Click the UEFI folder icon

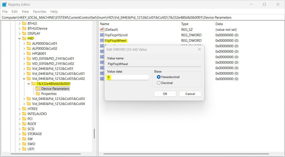tap(24, 149)
